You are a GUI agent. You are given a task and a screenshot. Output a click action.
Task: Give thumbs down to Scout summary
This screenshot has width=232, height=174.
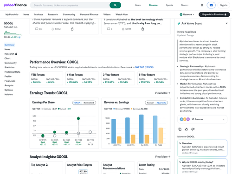tap(193, 129)
